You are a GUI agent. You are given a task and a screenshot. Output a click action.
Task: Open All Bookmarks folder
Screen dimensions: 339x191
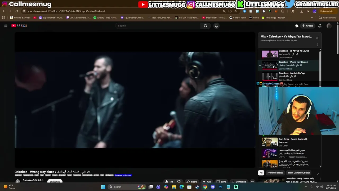tap(328, 18)
